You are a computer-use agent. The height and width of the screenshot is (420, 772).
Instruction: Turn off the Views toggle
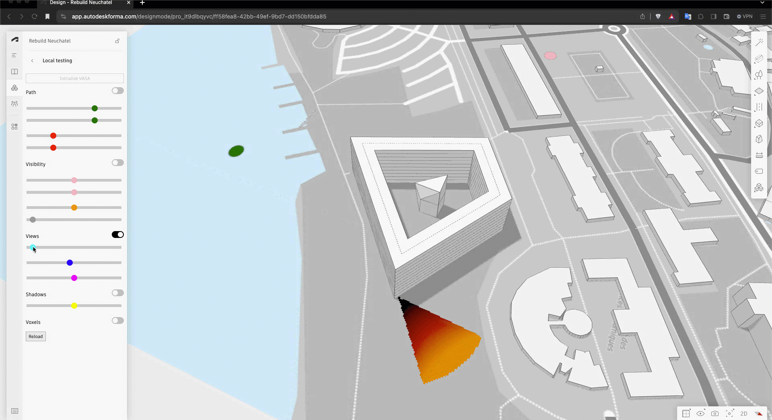point(117,235)
